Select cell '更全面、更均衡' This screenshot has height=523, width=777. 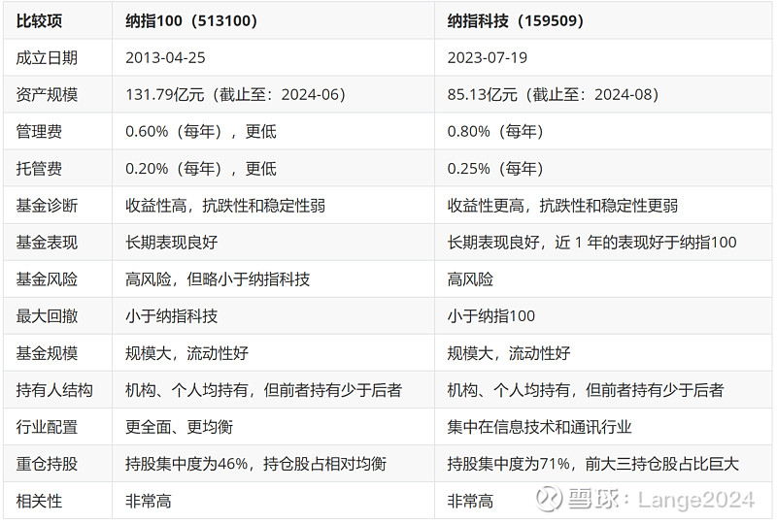[179, 427]
